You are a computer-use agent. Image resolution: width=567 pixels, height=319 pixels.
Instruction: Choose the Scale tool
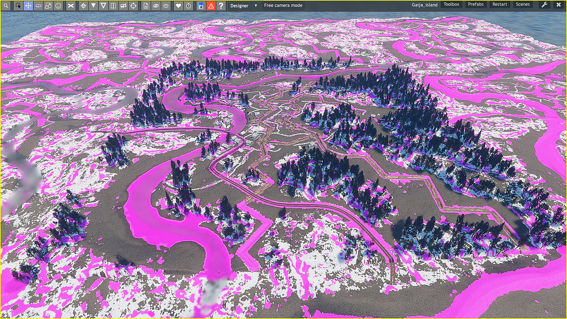(x=48, y=6)
